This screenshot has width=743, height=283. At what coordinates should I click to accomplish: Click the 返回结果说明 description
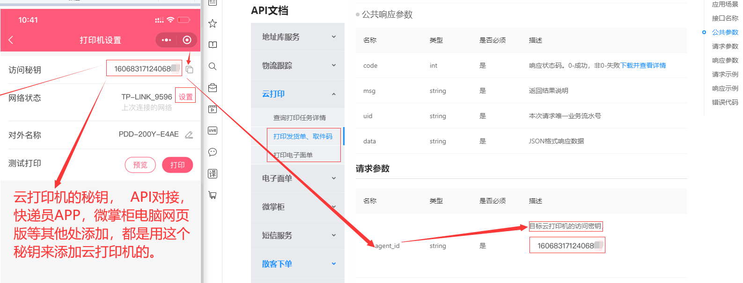coord(549,91)
